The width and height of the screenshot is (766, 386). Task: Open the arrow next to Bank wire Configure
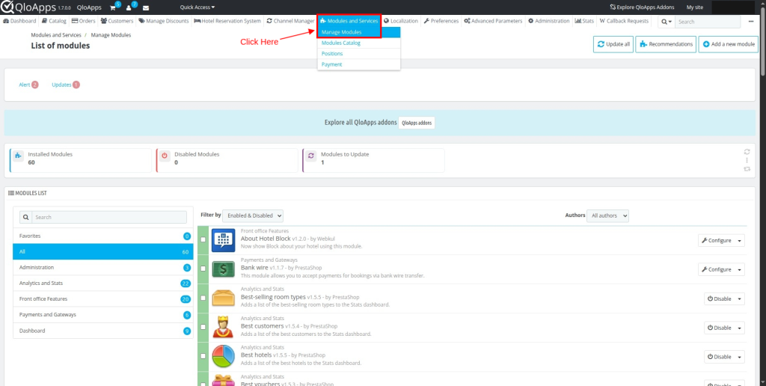coord(740,269)
